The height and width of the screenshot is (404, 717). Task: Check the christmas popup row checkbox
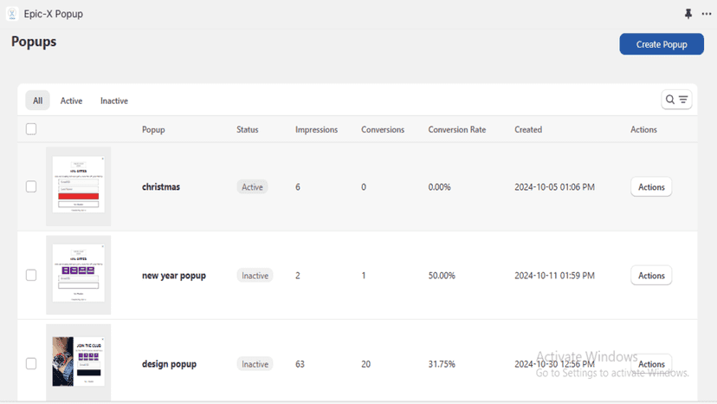click(x=31, y=186)
